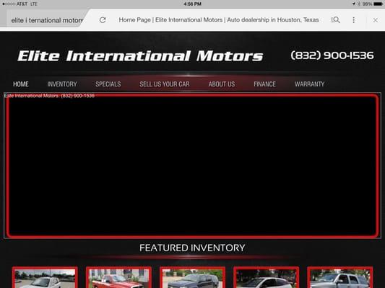The image size is (385, 288).
Task: Reload the page with the refresh icon
Action: click(103, 20)
